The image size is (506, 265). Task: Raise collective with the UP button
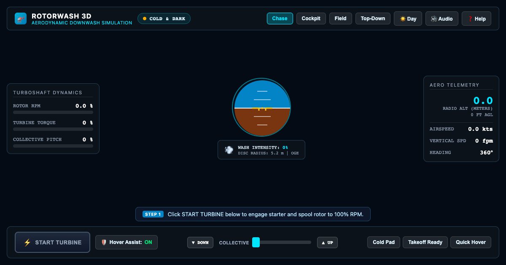click(327, 243)
